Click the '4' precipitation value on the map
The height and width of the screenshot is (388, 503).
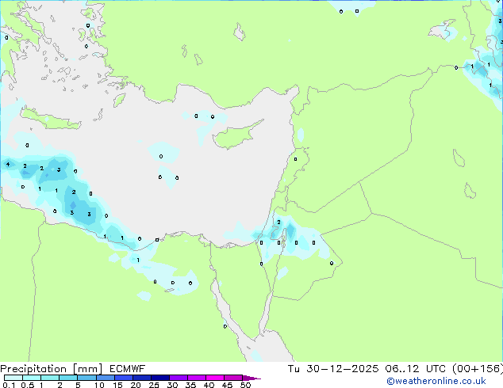(x=8, y=165)
